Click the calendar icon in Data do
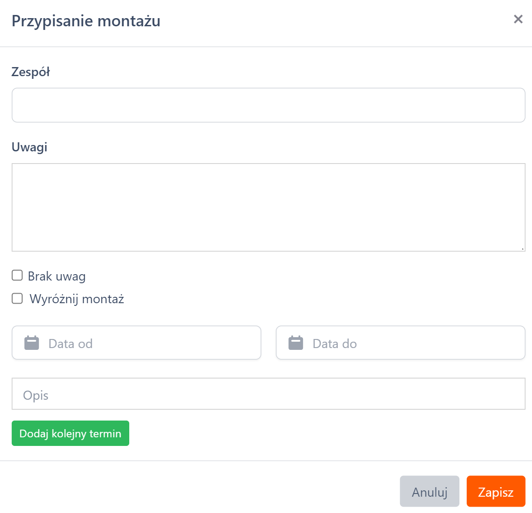This screenshot has height=513, width=532. 296,343
